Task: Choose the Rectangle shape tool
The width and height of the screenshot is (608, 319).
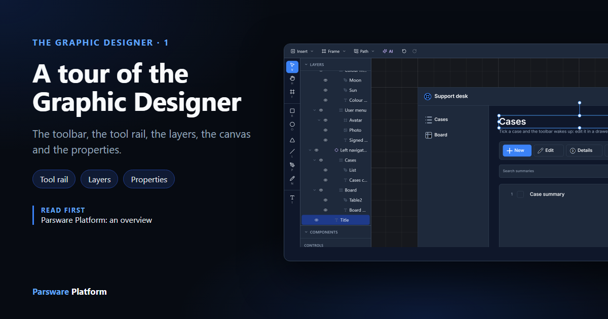Action: 292,112
